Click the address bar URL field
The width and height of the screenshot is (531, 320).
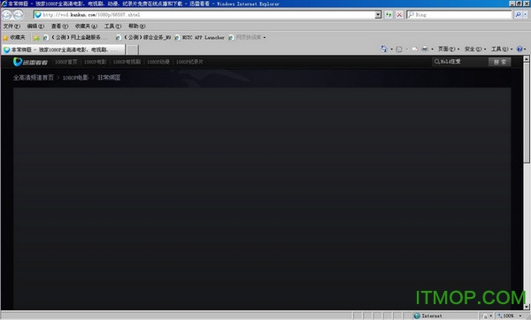[207, 15]
